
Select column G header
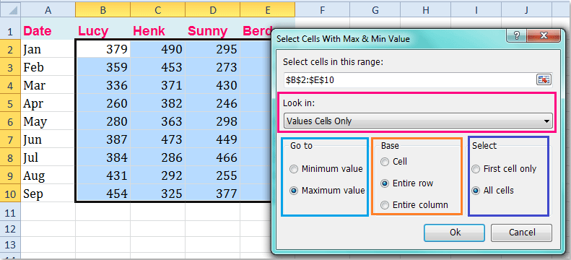click(375, 11)
